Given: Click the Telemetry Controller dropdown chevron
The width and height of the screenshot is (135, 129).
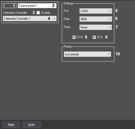Looking at the screenshot, I should pyautogui.click(x=54, y=18).
